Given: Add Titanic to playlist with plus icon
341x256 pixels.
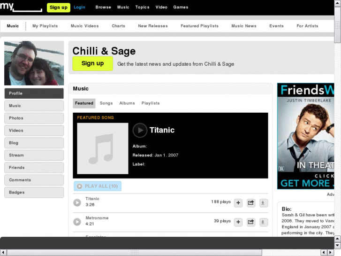Looking at the screenshot, I should 238,203.
